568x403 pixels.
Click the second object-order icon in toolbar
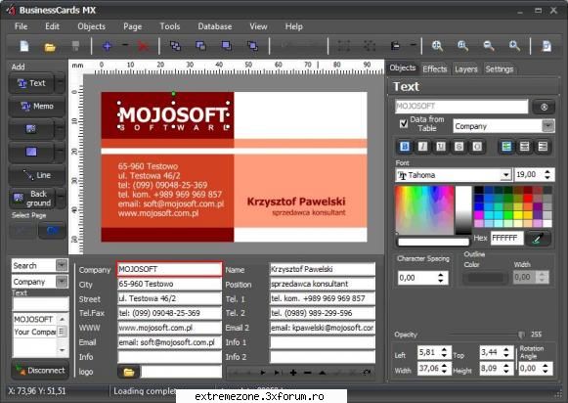200,46
